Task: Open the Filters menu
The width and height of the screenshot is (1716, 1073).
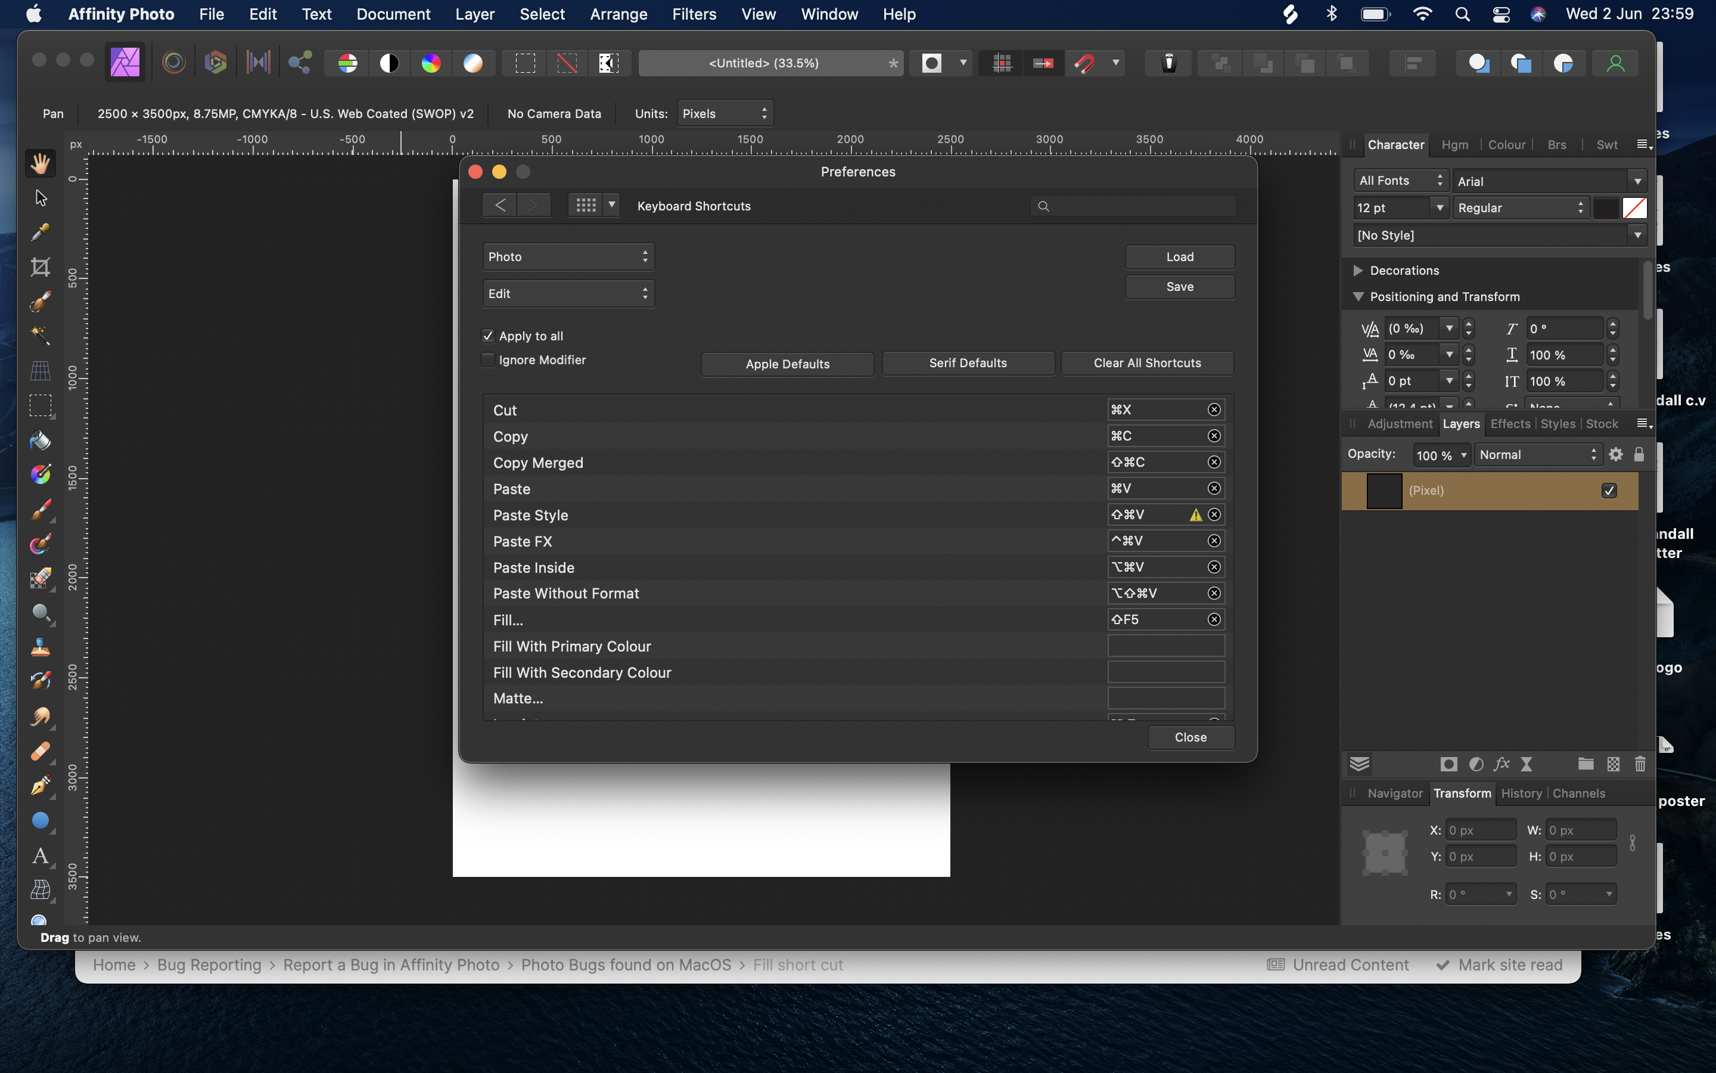Action: point(694,14)
